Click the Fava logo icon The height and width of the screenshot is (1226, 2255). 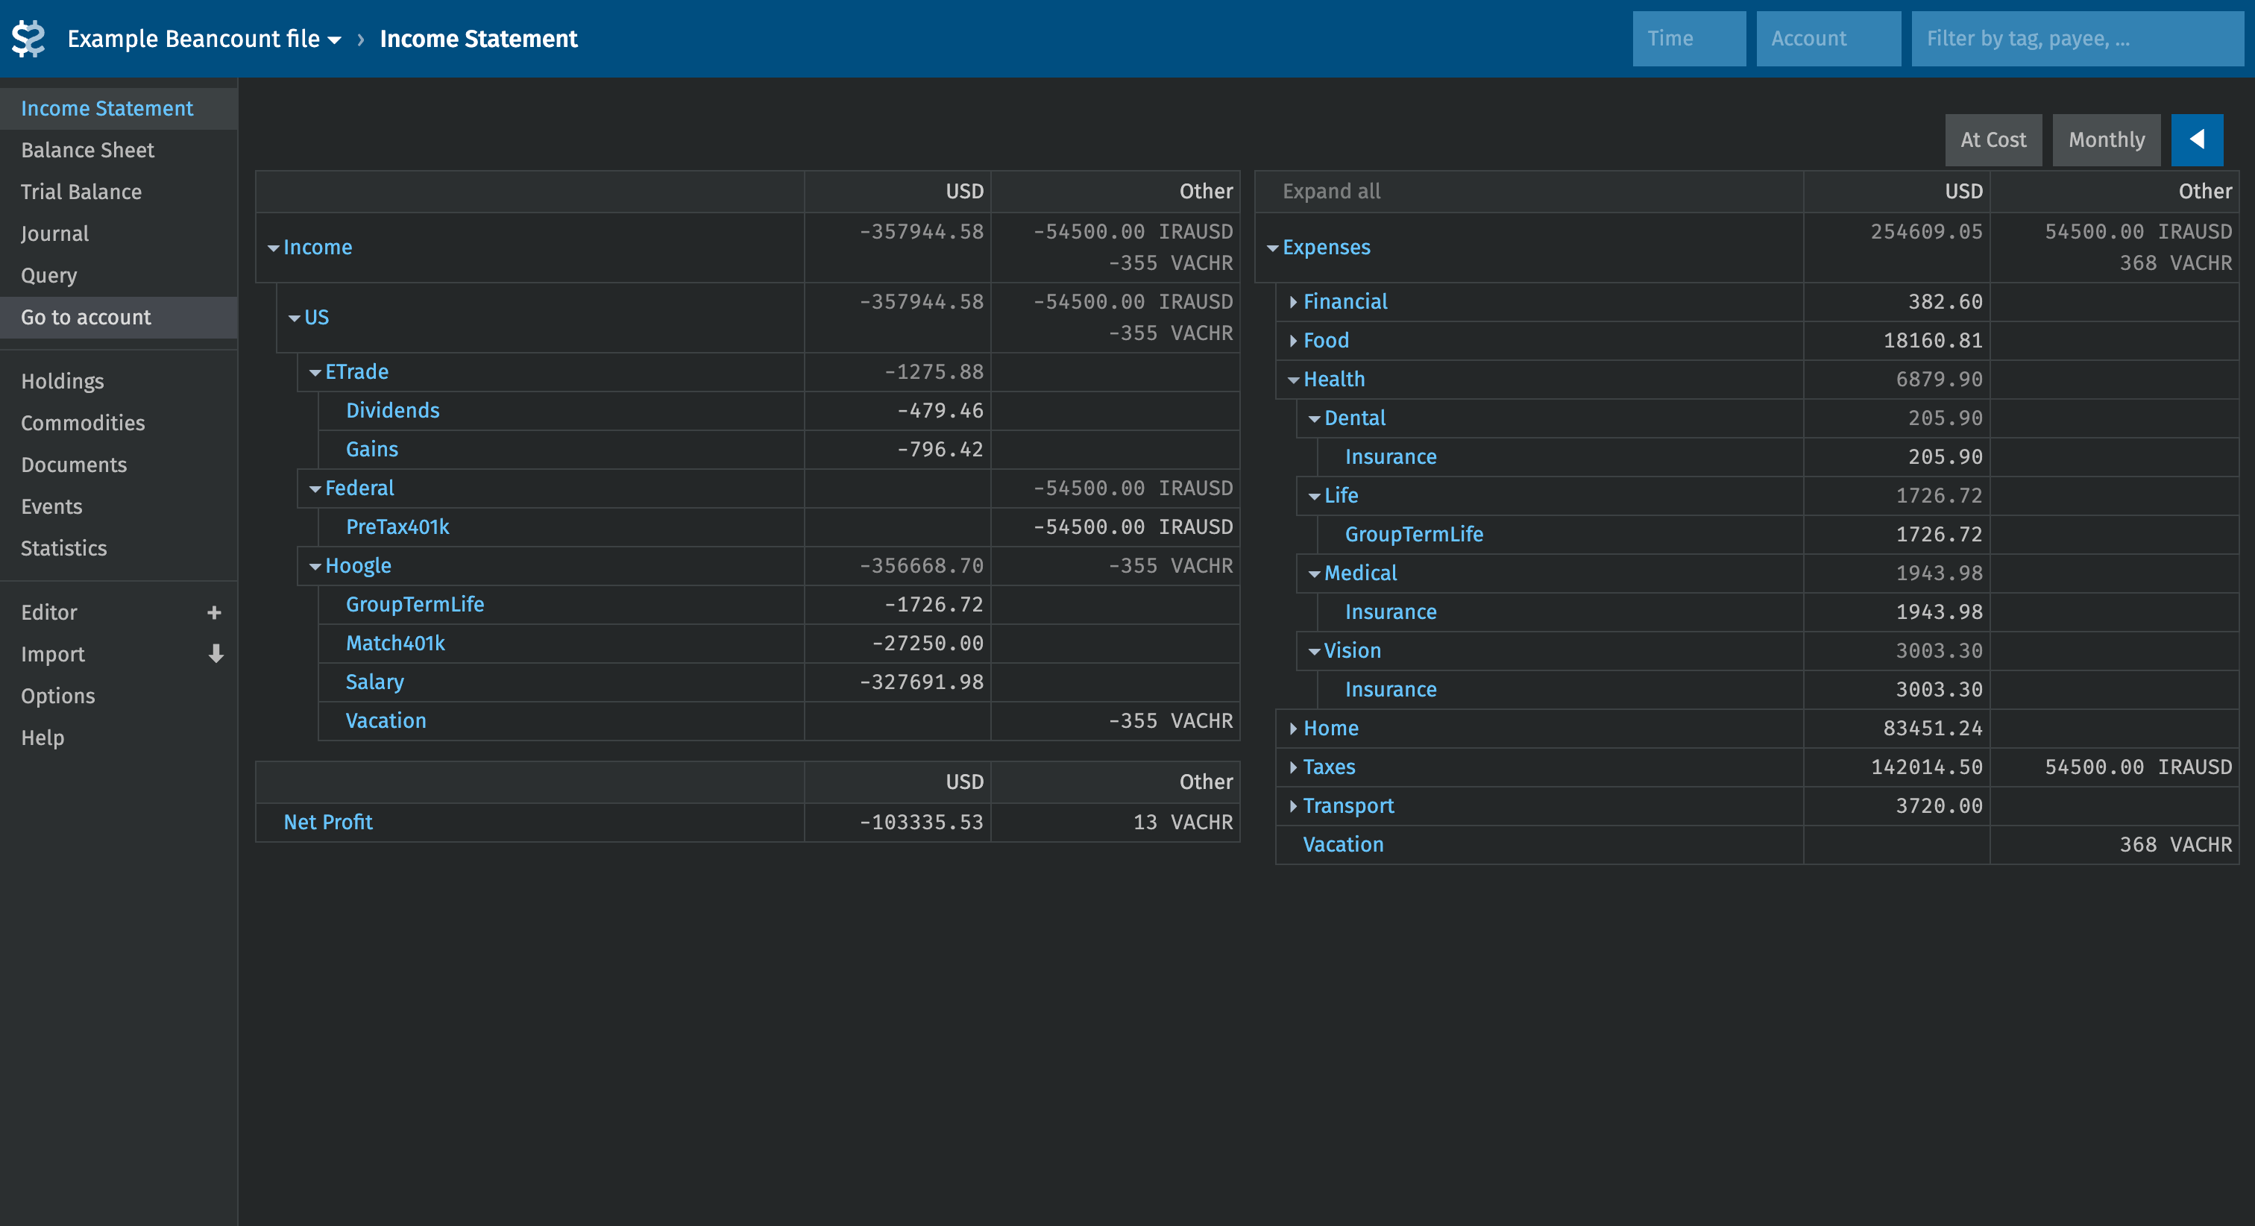point(28,39)
